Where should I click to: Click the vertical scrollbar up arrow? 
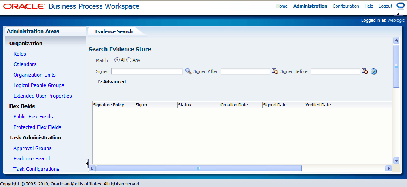point(396,40)
